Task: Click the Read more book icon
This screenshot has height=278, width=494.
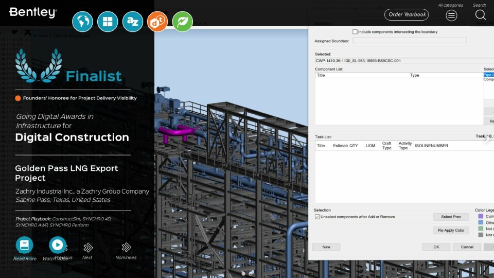Action: [x=24, y=245]
